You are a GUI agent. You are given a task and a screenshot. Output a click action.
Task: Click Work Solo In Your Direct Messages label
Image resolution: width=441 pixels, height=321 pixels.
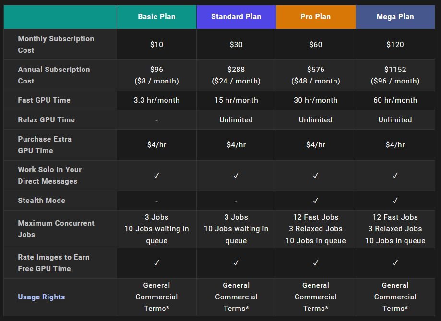coord(50,176)
